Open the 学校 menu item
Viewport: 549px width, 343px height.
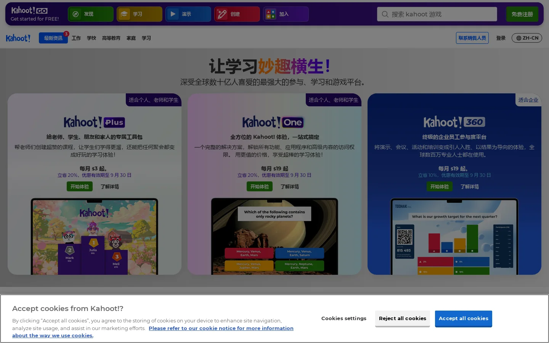(91, 38)
